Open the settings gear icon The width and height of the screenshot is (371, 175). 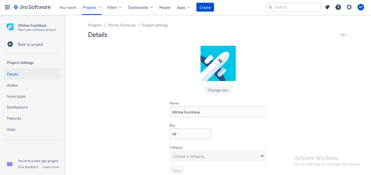click(349, 7)
